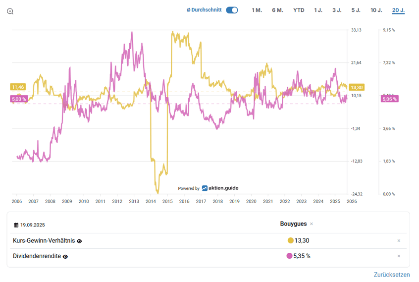
Task: Choose the 5 J. time range
Action: point(356,10)
